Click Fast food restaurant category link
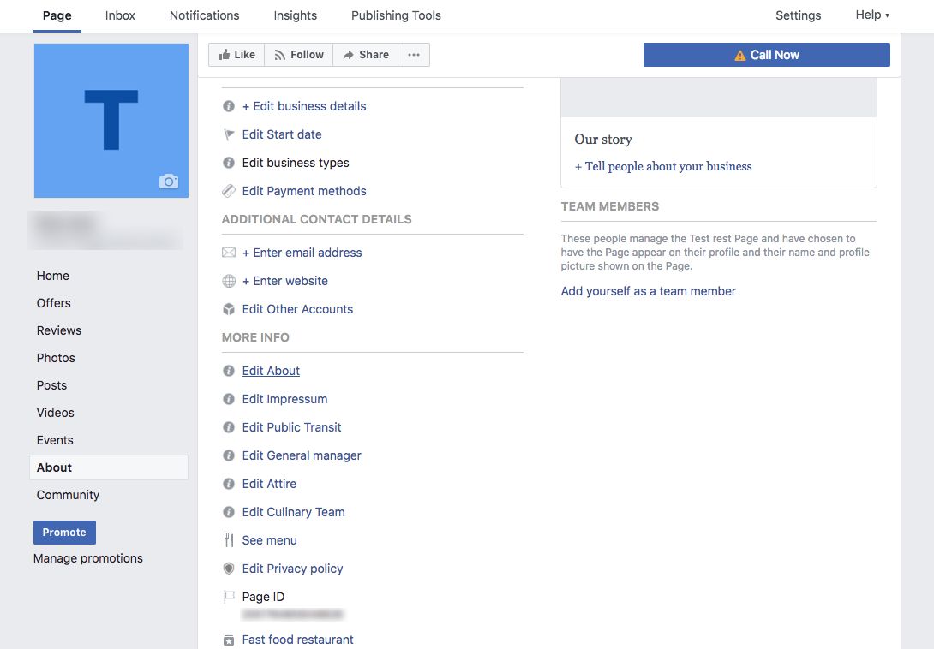 [x=297, y=640]
